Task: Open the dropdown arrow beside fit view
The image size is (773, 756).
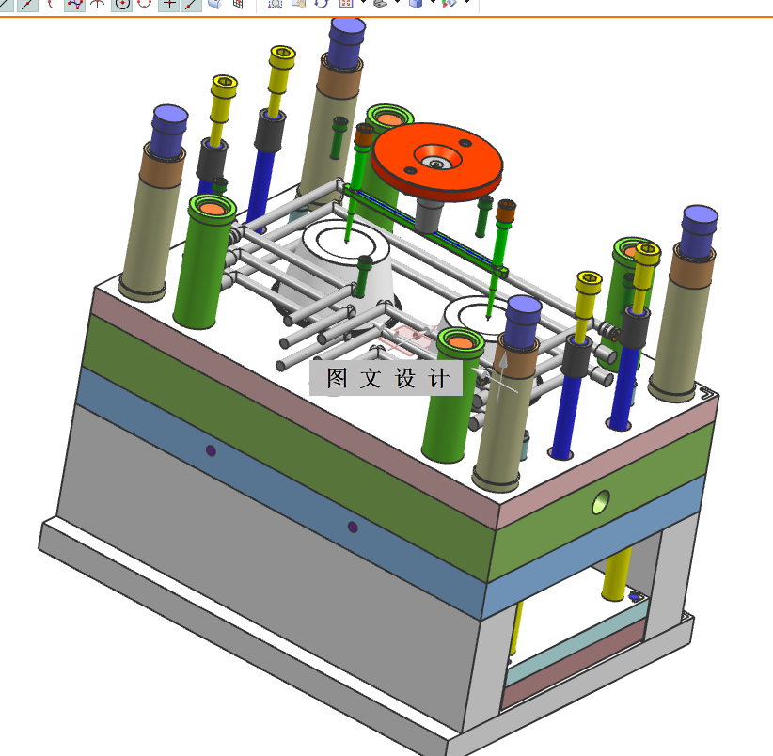Action: click(x=363, y=3)
